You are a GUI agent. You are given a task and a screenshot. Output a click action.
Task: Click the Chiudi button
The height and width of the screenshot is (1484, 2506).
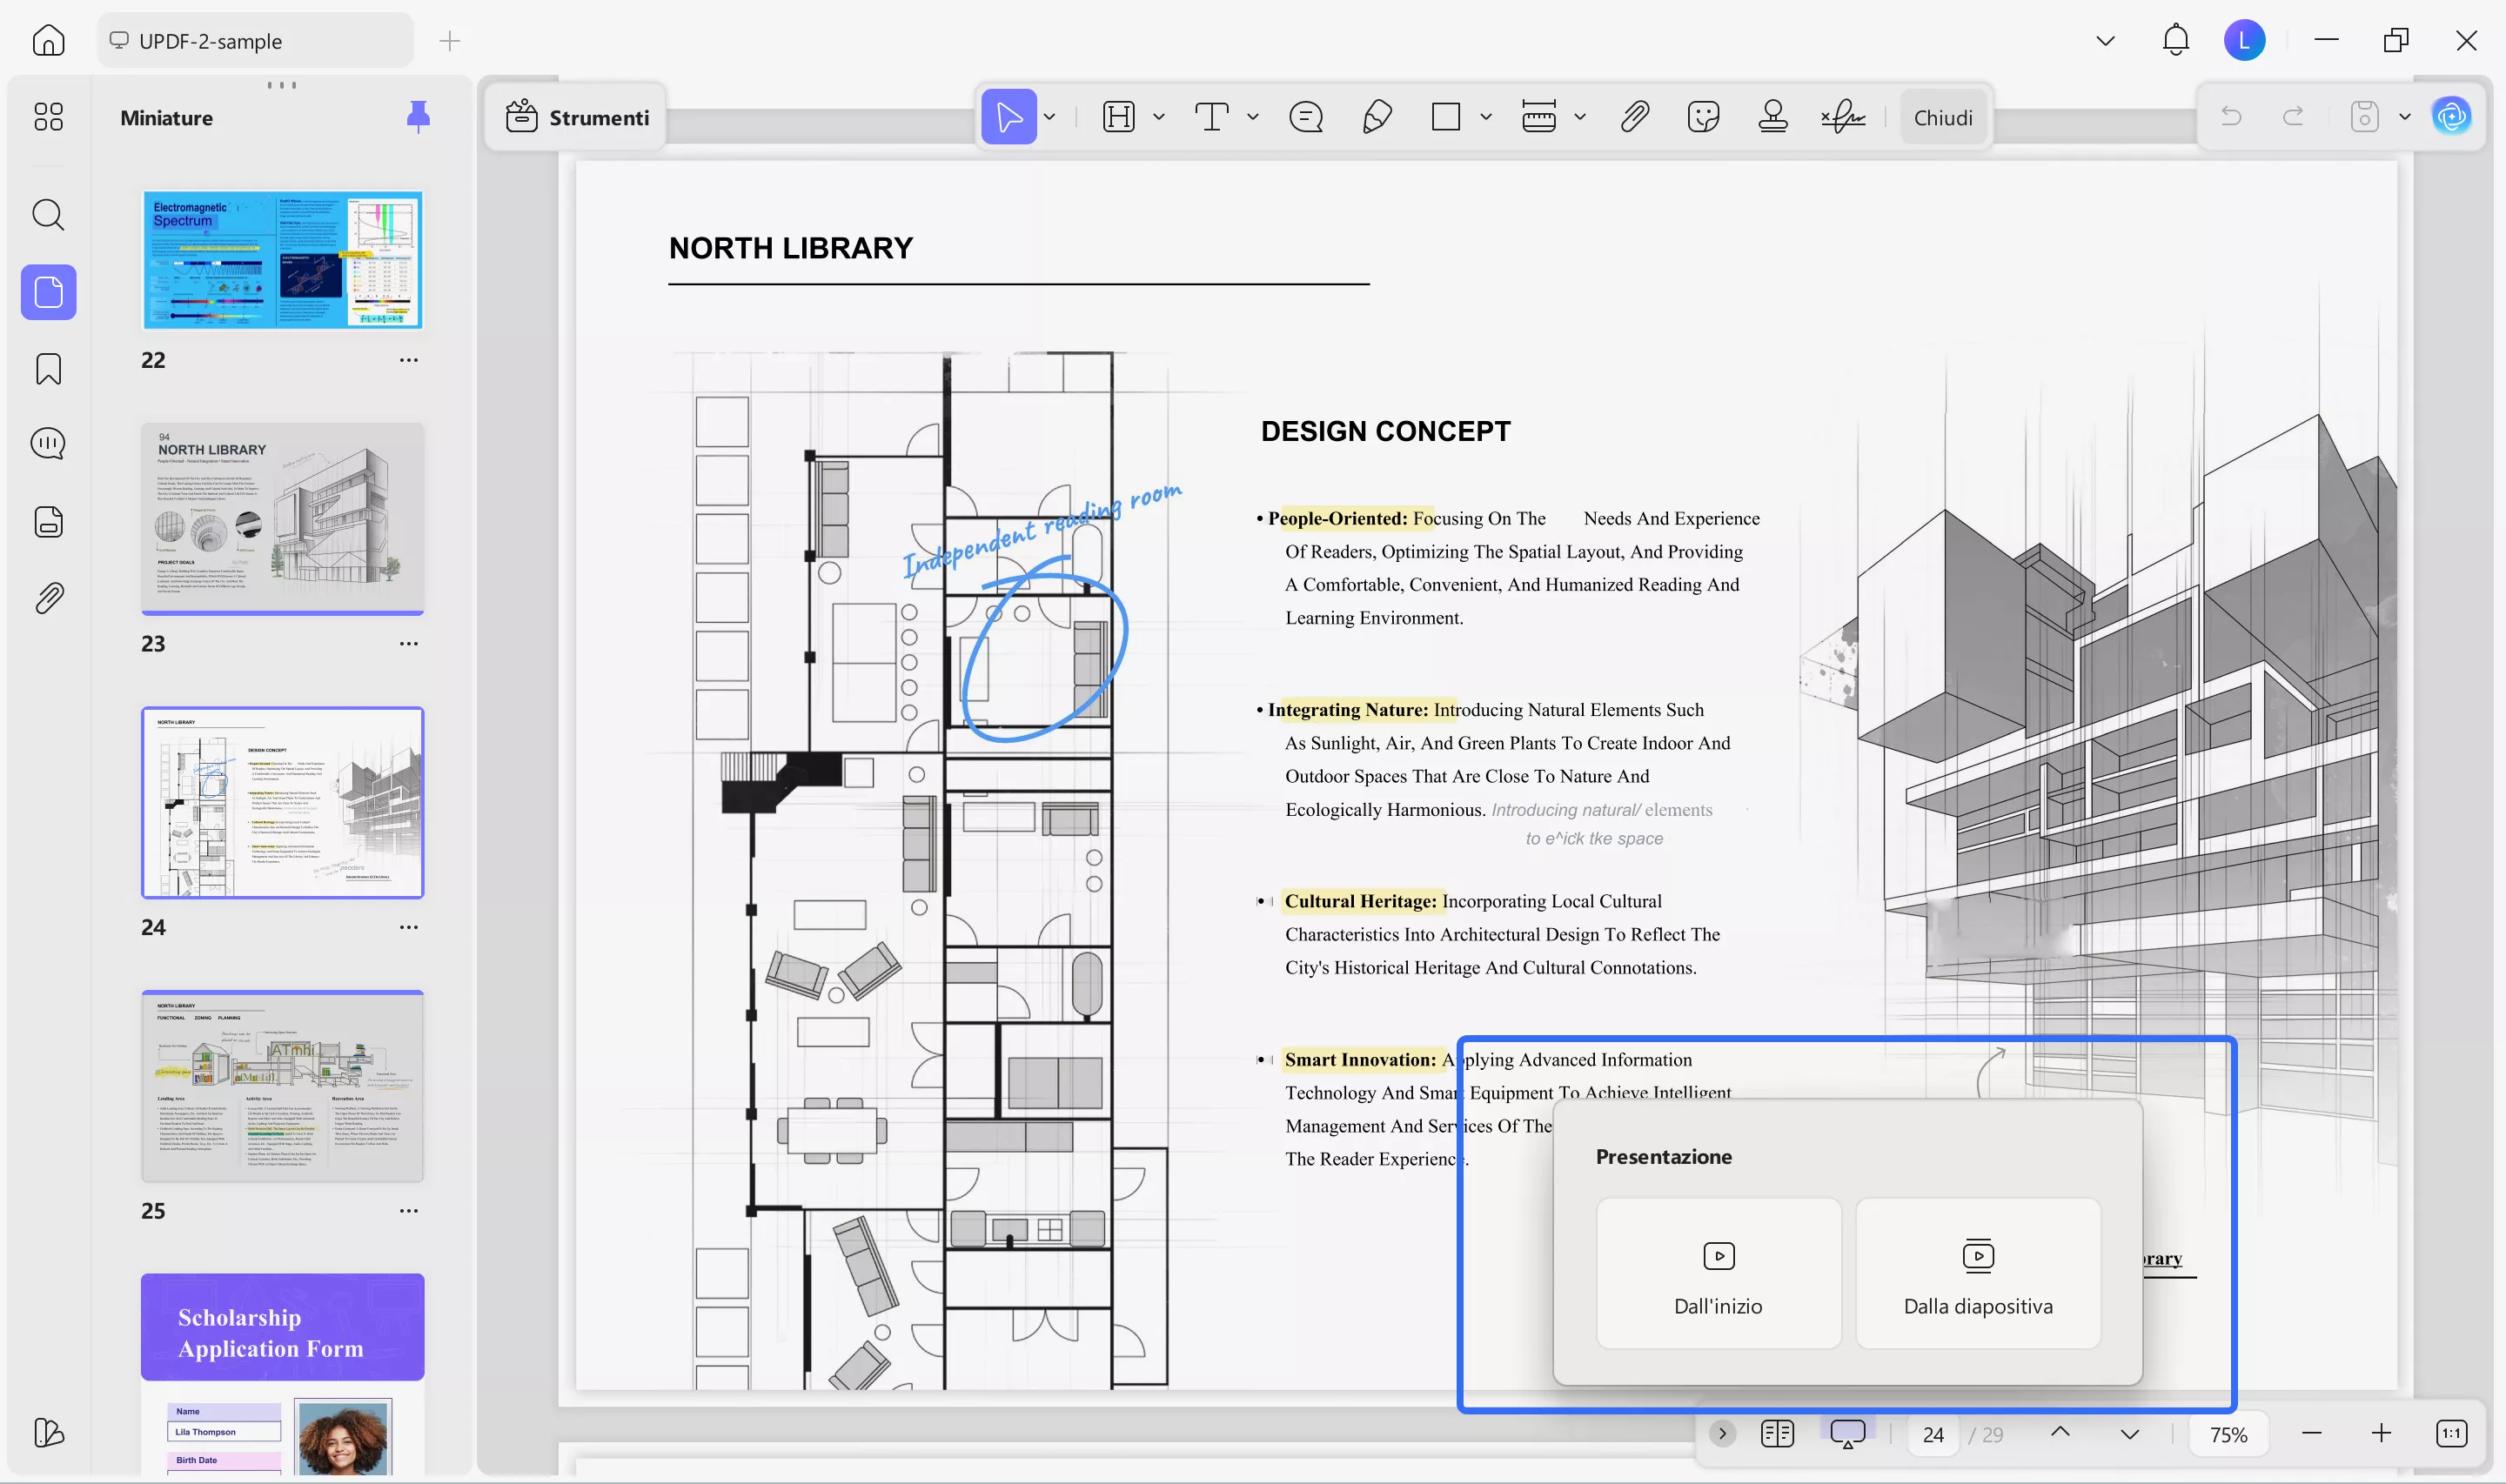pos(1942,117)
